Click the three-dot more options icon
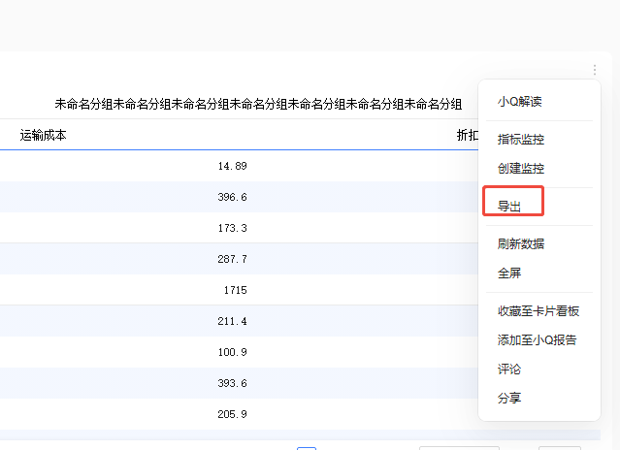 pyautogui.click(x=594, y=71)
